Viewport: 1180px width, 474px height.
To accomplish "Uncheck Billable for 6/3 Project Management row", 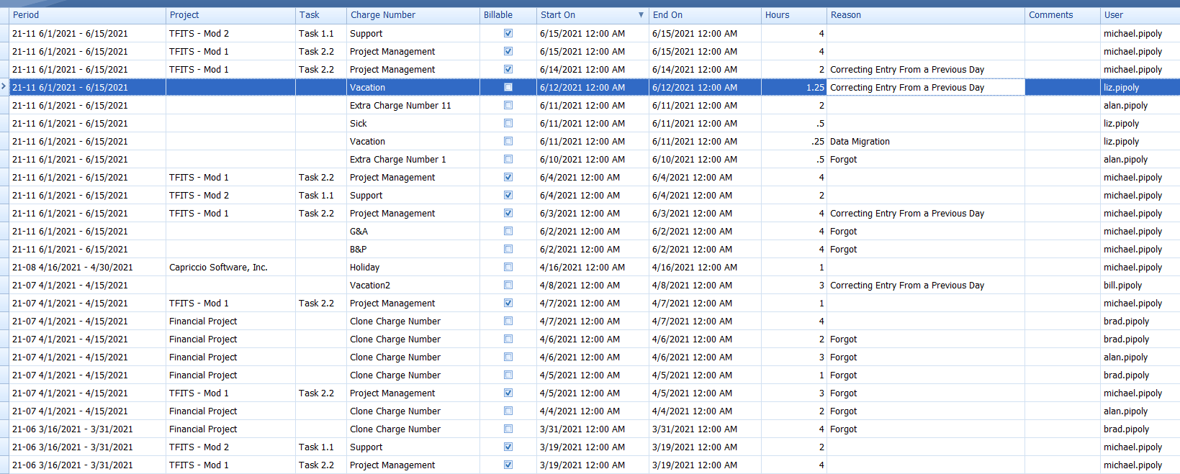I will pos(508,213).
